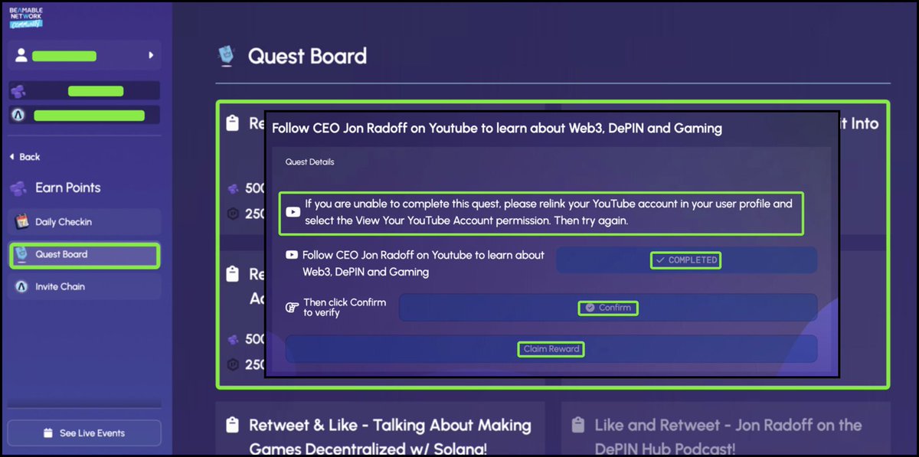Image resolution: width=919 pixels, height=457 pixels.
Task: Open Invite Chain
Action: [x=84, y=286]
